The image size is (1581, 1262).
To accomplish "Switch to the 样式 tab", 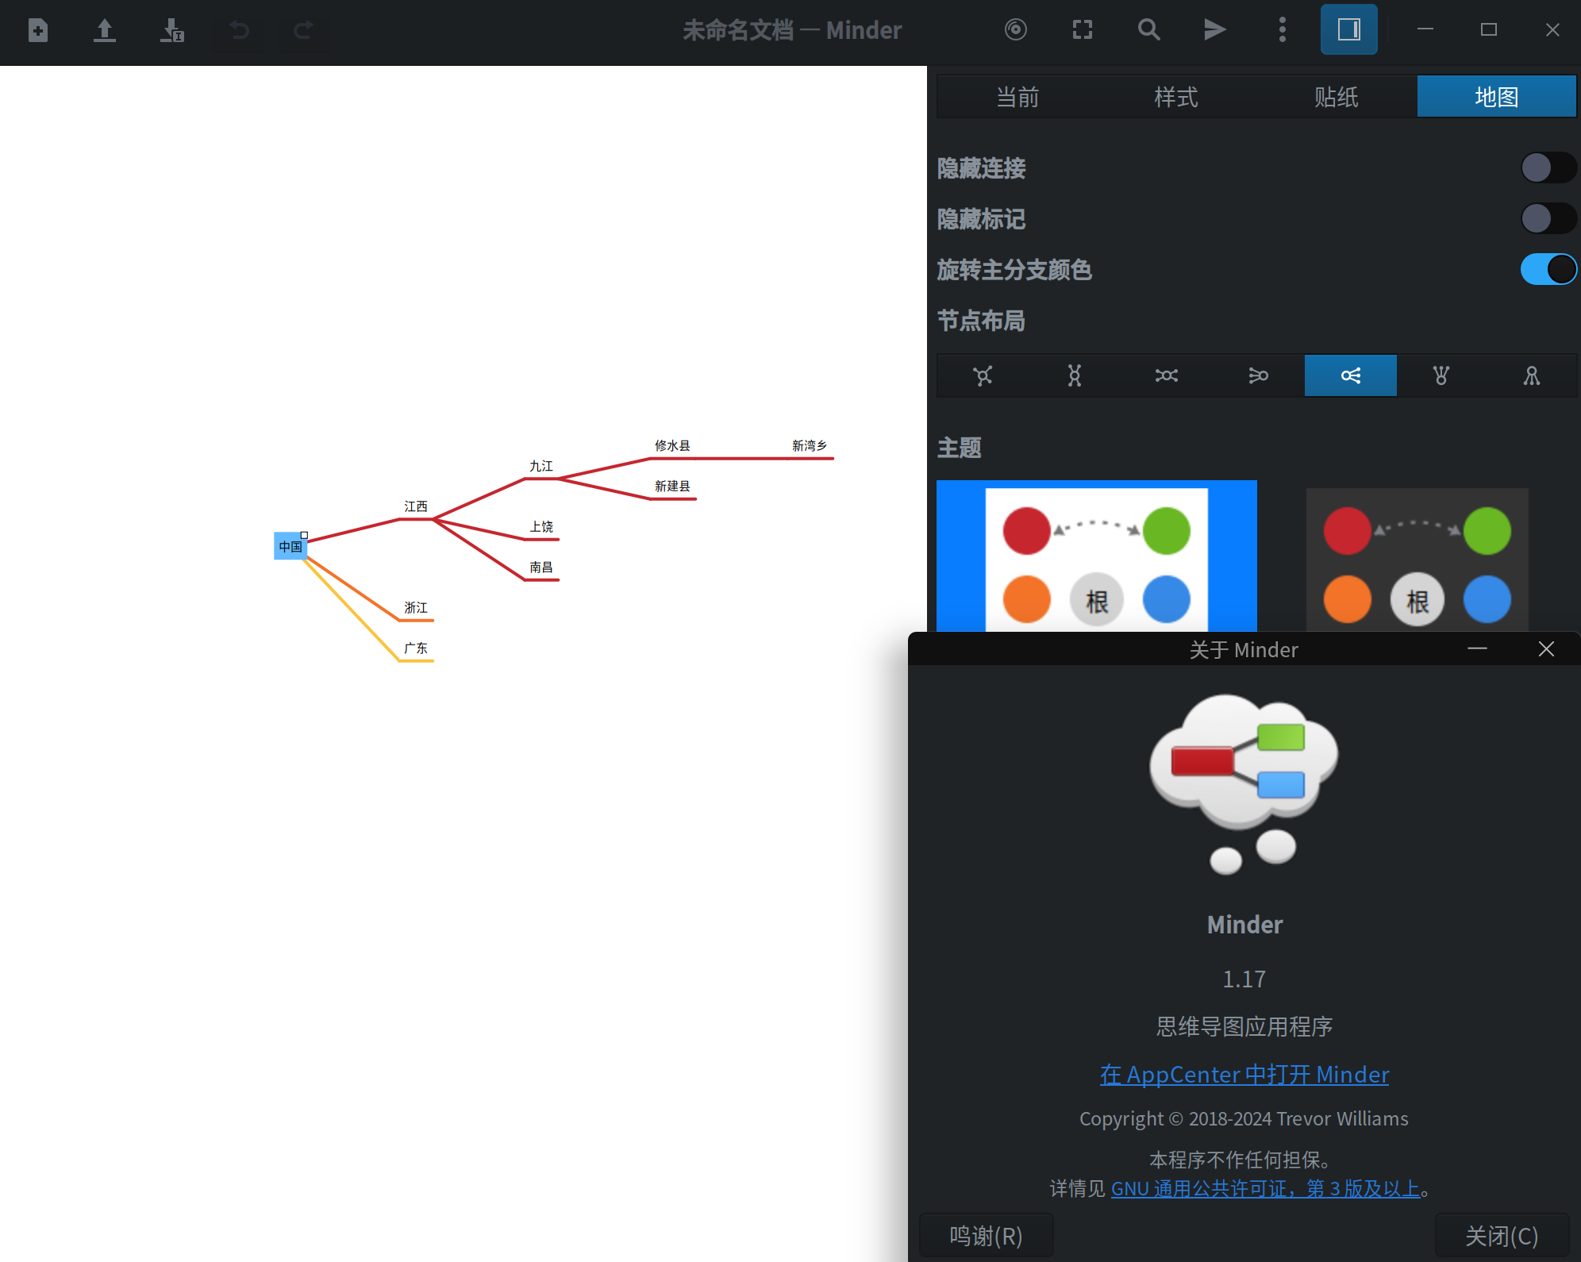I will pos(1176,97).
